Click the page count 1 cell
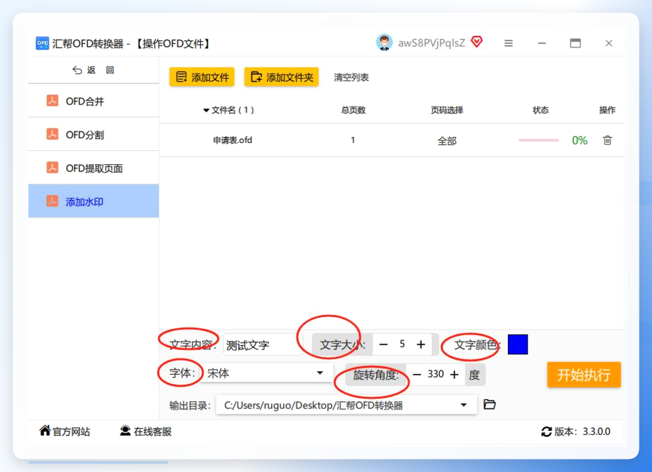The height and width of the screenshot is (472, 652). pos(352,140)
